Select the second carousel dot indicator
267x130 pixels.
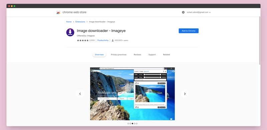130,124
